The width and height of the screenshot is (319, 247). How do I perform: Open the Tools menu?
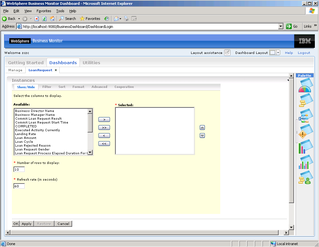pos(60,11)
